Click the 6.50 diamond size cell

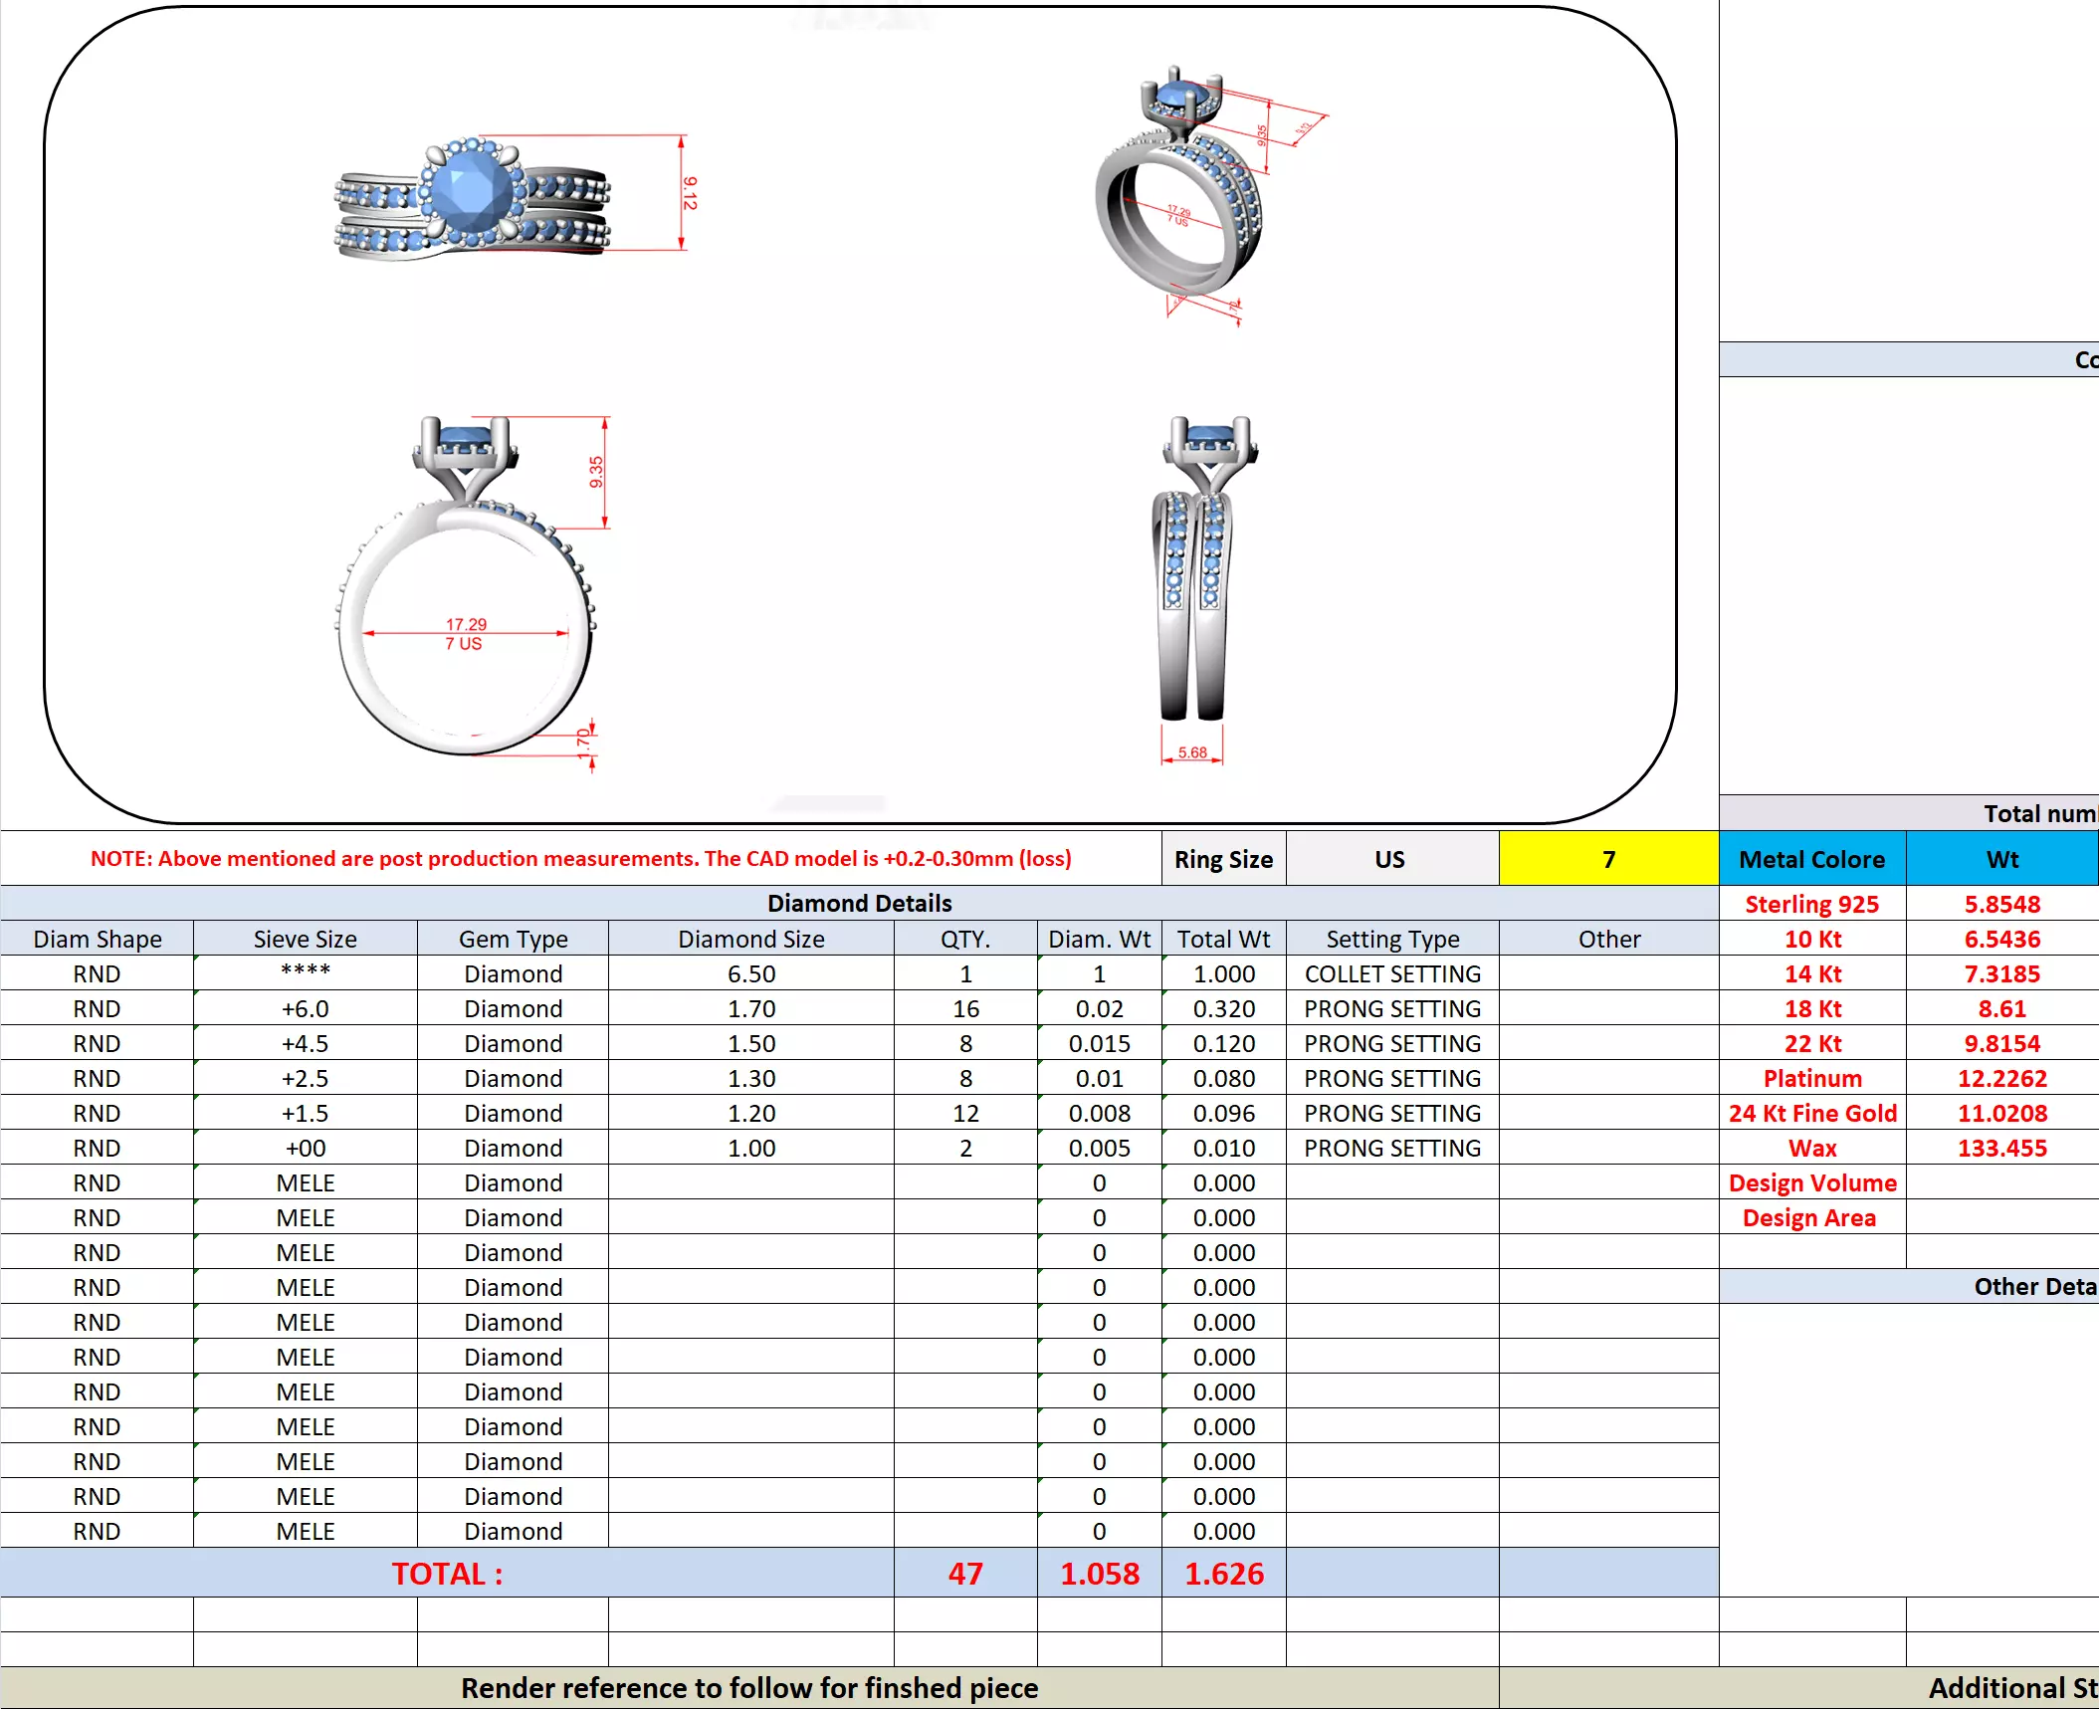[750, 973]
